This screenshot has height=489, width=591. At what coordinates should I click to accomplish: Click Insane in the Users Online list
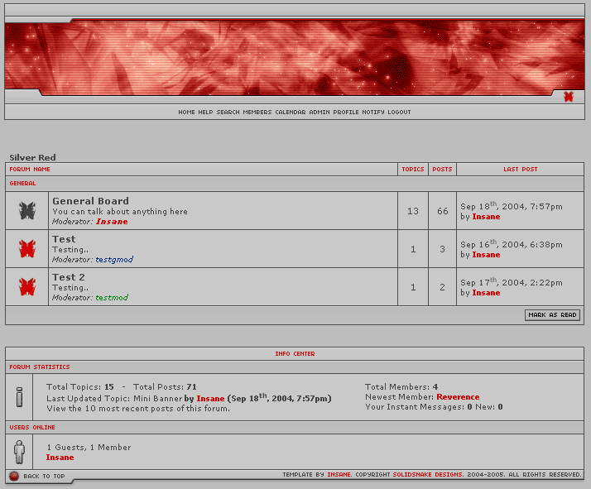60,458
